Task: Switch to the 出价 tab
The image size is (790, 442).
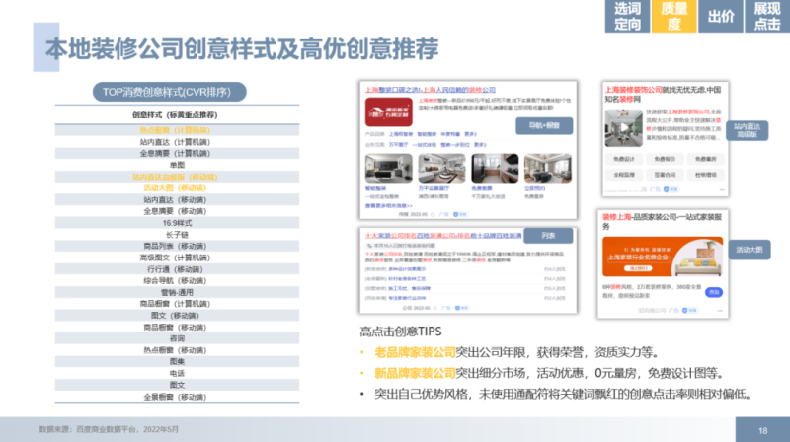Action: (721, 16)
